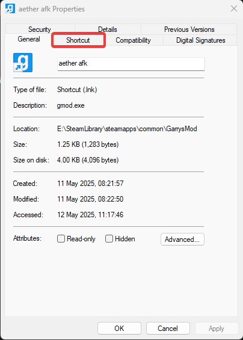Click the window title text

52,9
